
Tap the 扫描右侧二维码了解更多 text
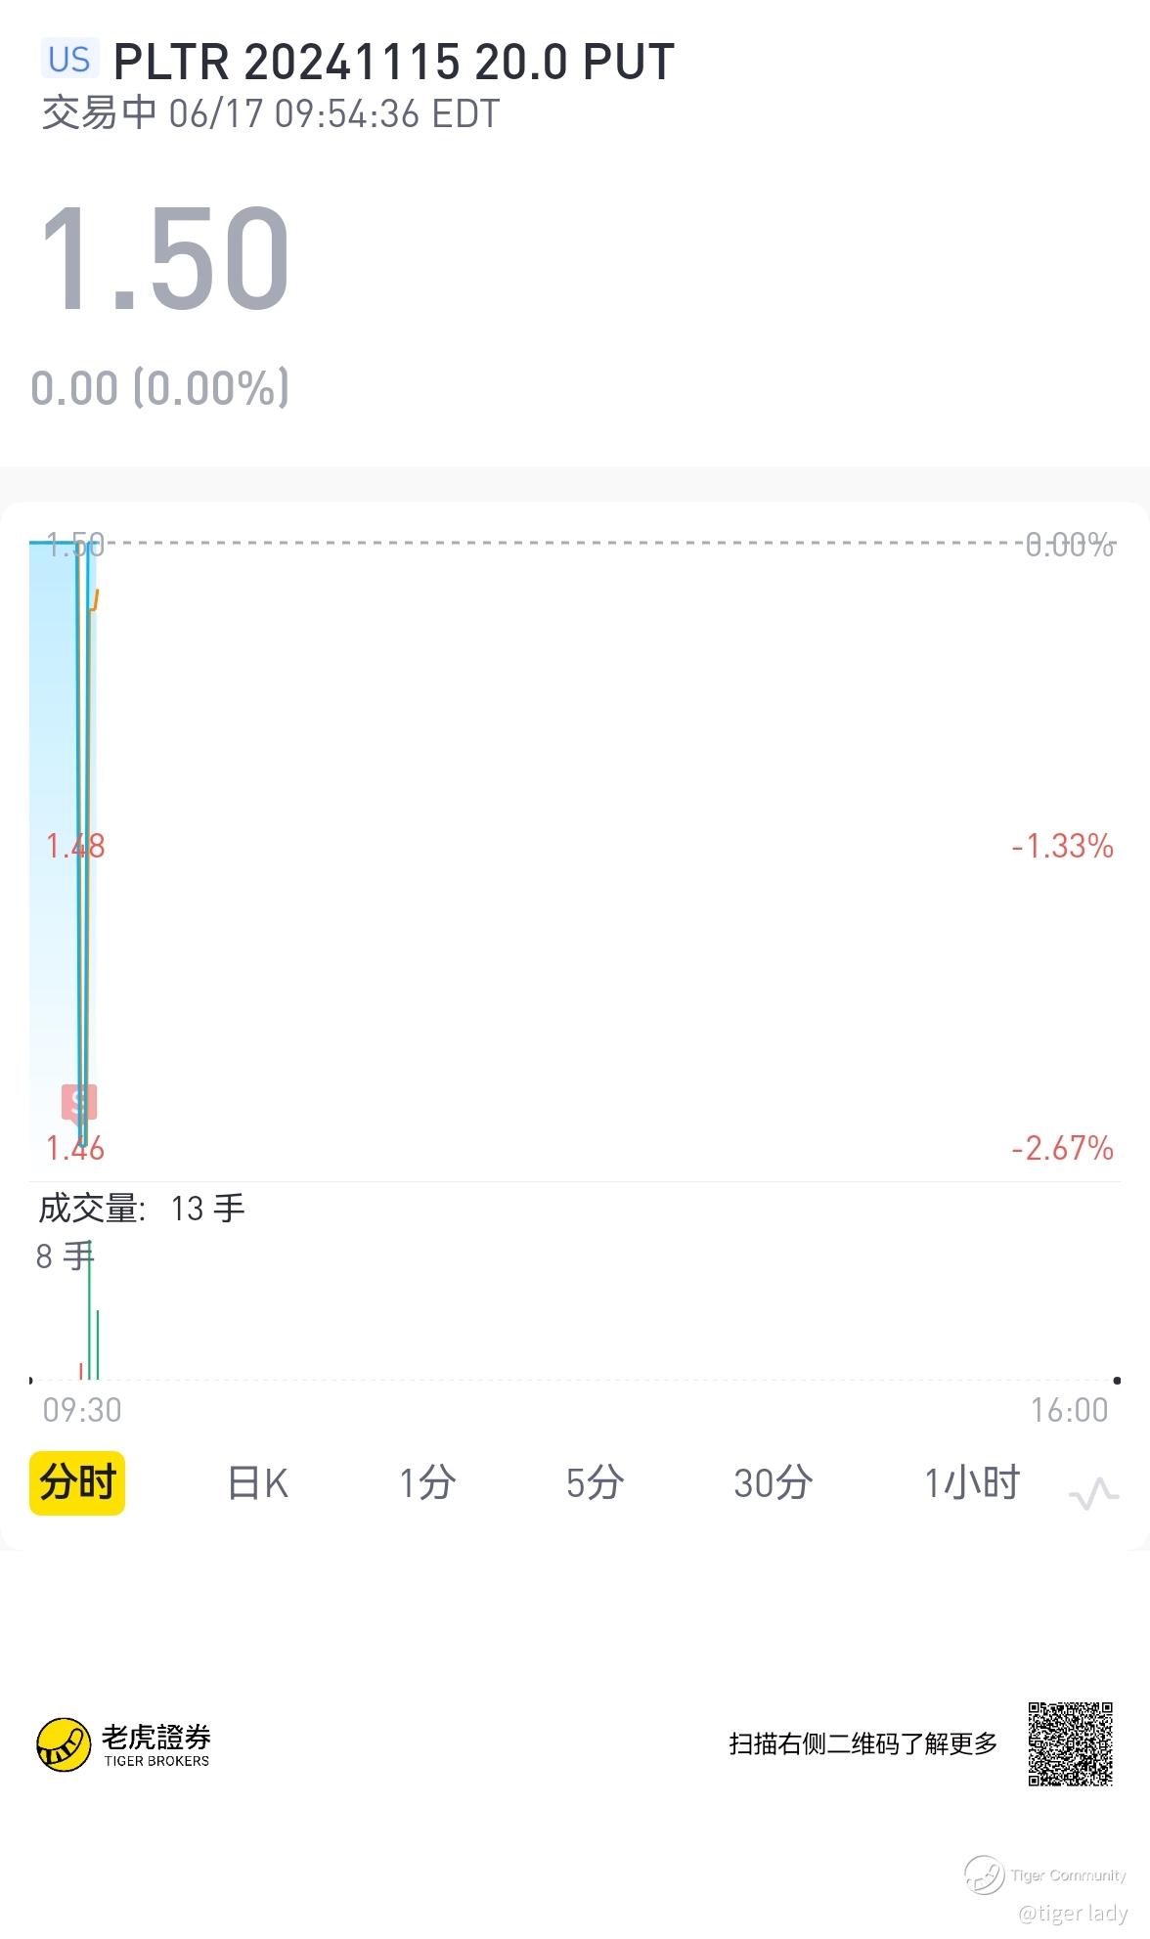862,1743
